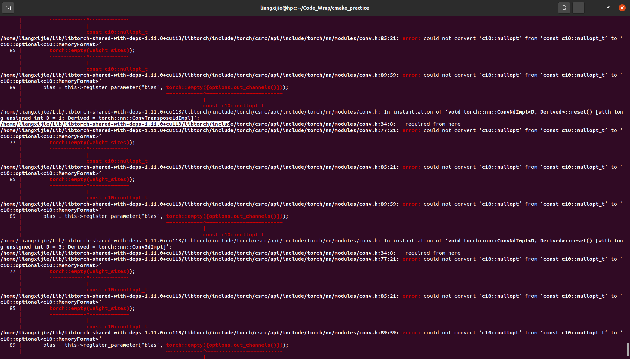Open a new terminal tab
The image size is (630, 359).
click(8, 8)
